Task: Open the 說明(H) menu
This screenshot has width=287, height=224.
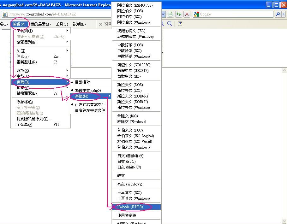Action: (x=79, y=24)
